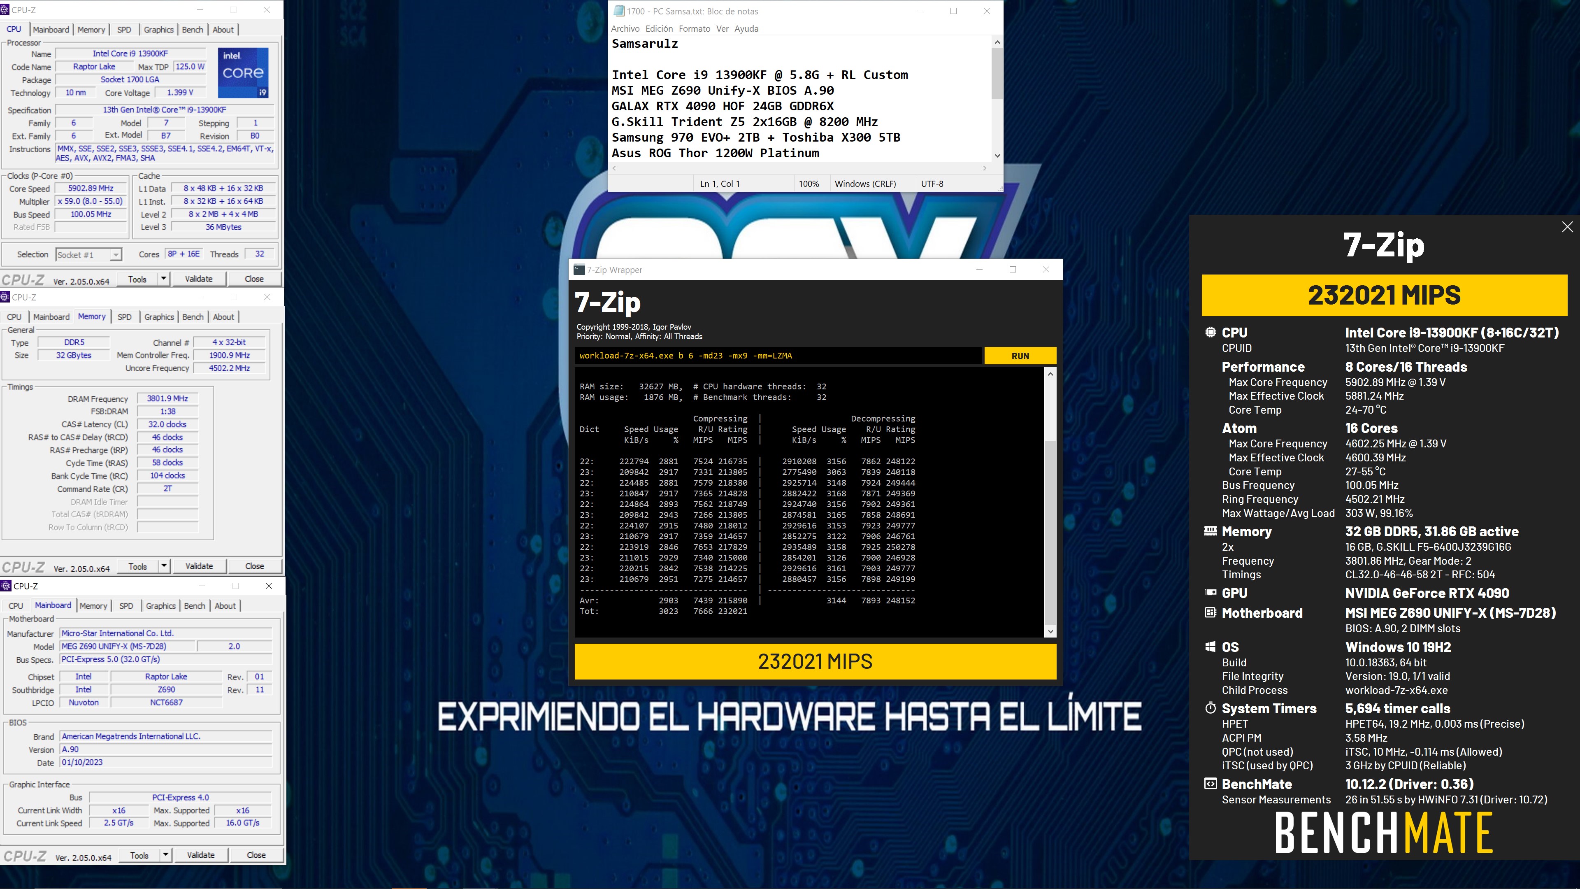Click the 7-Zip workload command input field

coord(778,356)
